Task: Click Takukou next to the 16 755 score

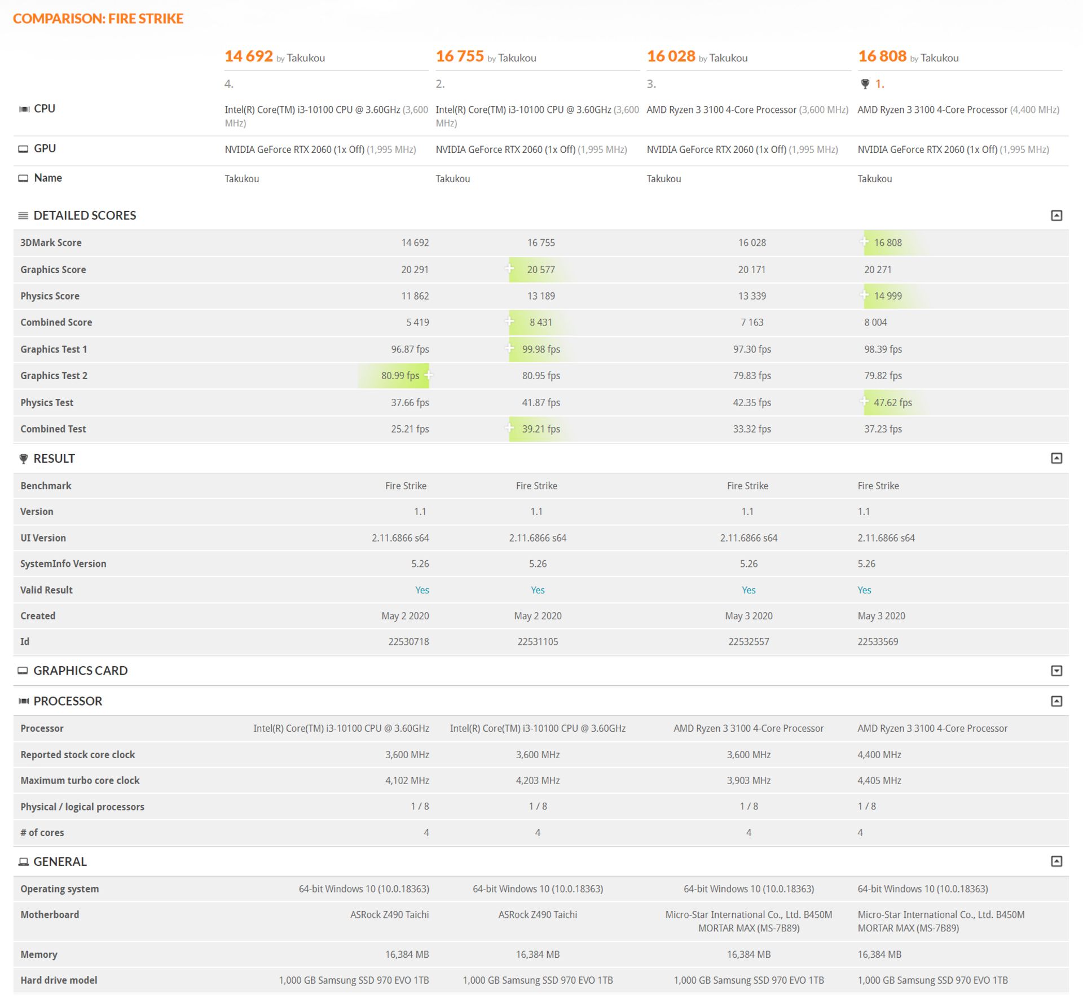Action: click(518, 58)
